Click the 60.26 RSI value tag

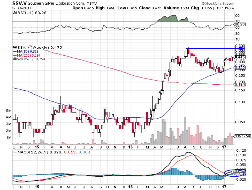tap(240, 24)
